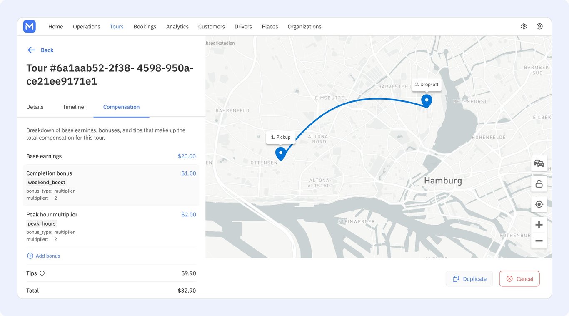This screenshot has width=569, height=316.
Task: Click the $9.90 tips amount
Action: click(x=189, y=273)
